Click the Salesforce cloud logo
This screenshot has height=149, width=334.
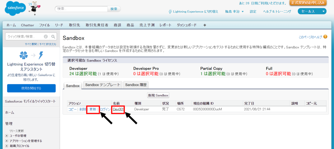(x=15, y=9)
